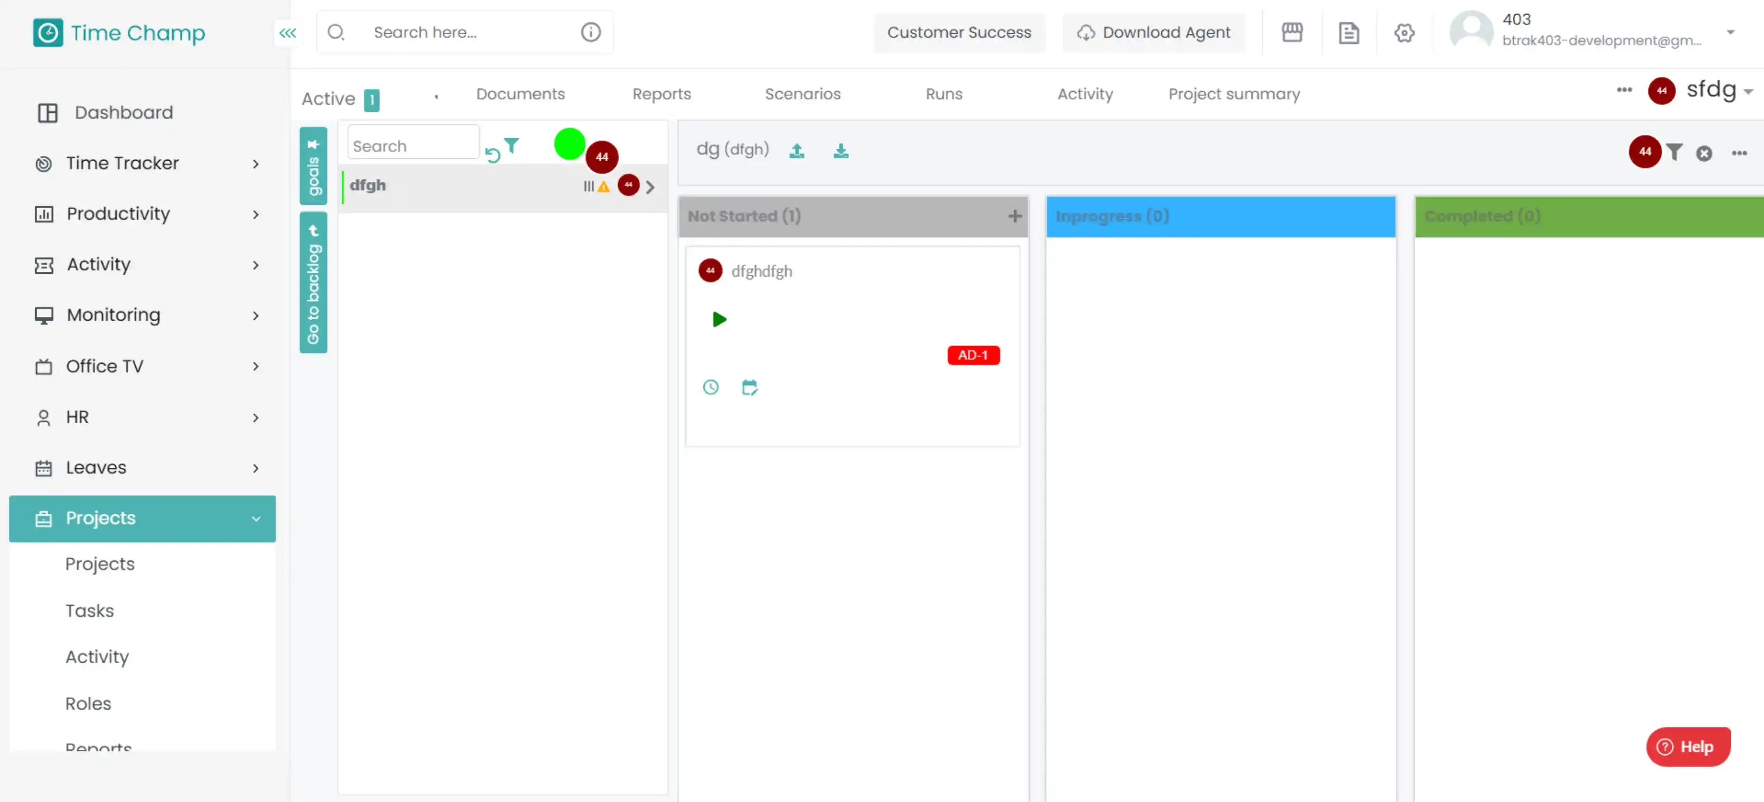Click the search magnifier icon in top bar
1764x802 pixels.
click(x=336, y=32)
